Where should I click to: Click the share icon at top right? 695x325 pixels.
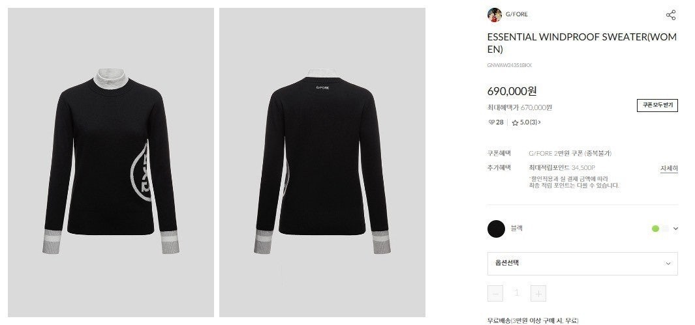point(671,14)
